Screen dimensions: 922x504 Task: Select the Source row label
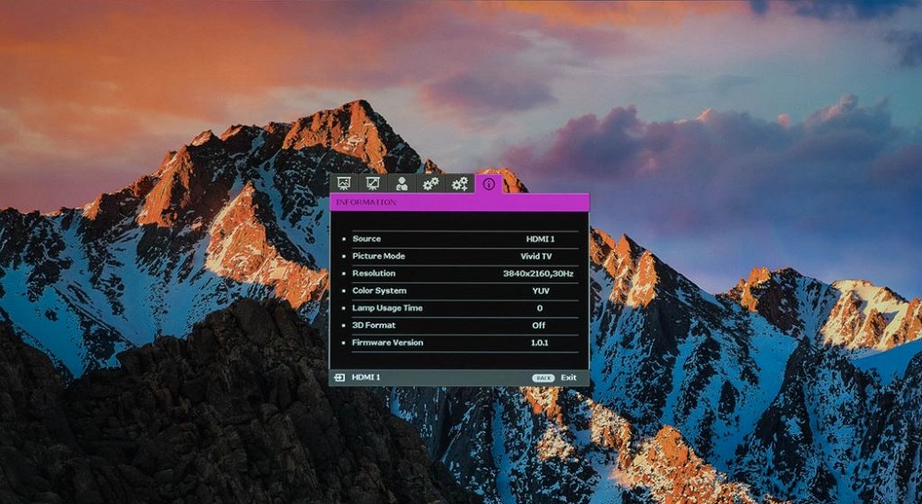tap(366, 239)
